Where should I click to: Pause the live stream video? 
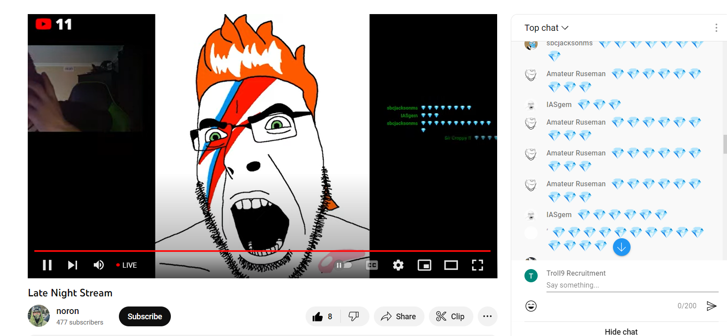tap(47, 265)
